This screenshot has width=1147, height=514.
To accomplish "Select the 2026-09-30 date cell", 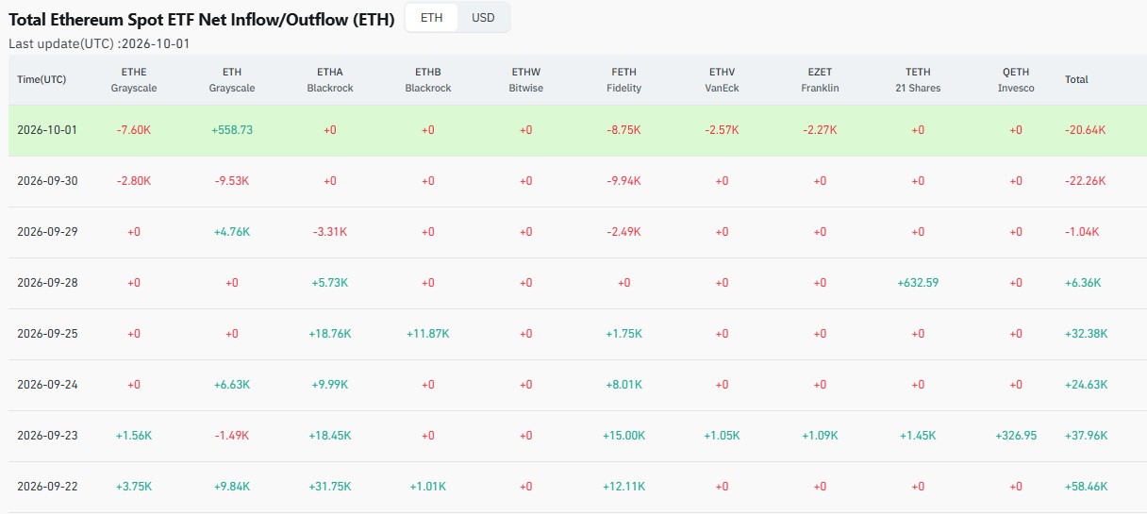I will tap(47, 181).
